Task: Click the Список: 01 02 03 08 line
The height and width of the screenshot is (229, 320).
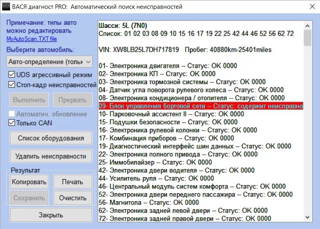Action: point(196,33)
